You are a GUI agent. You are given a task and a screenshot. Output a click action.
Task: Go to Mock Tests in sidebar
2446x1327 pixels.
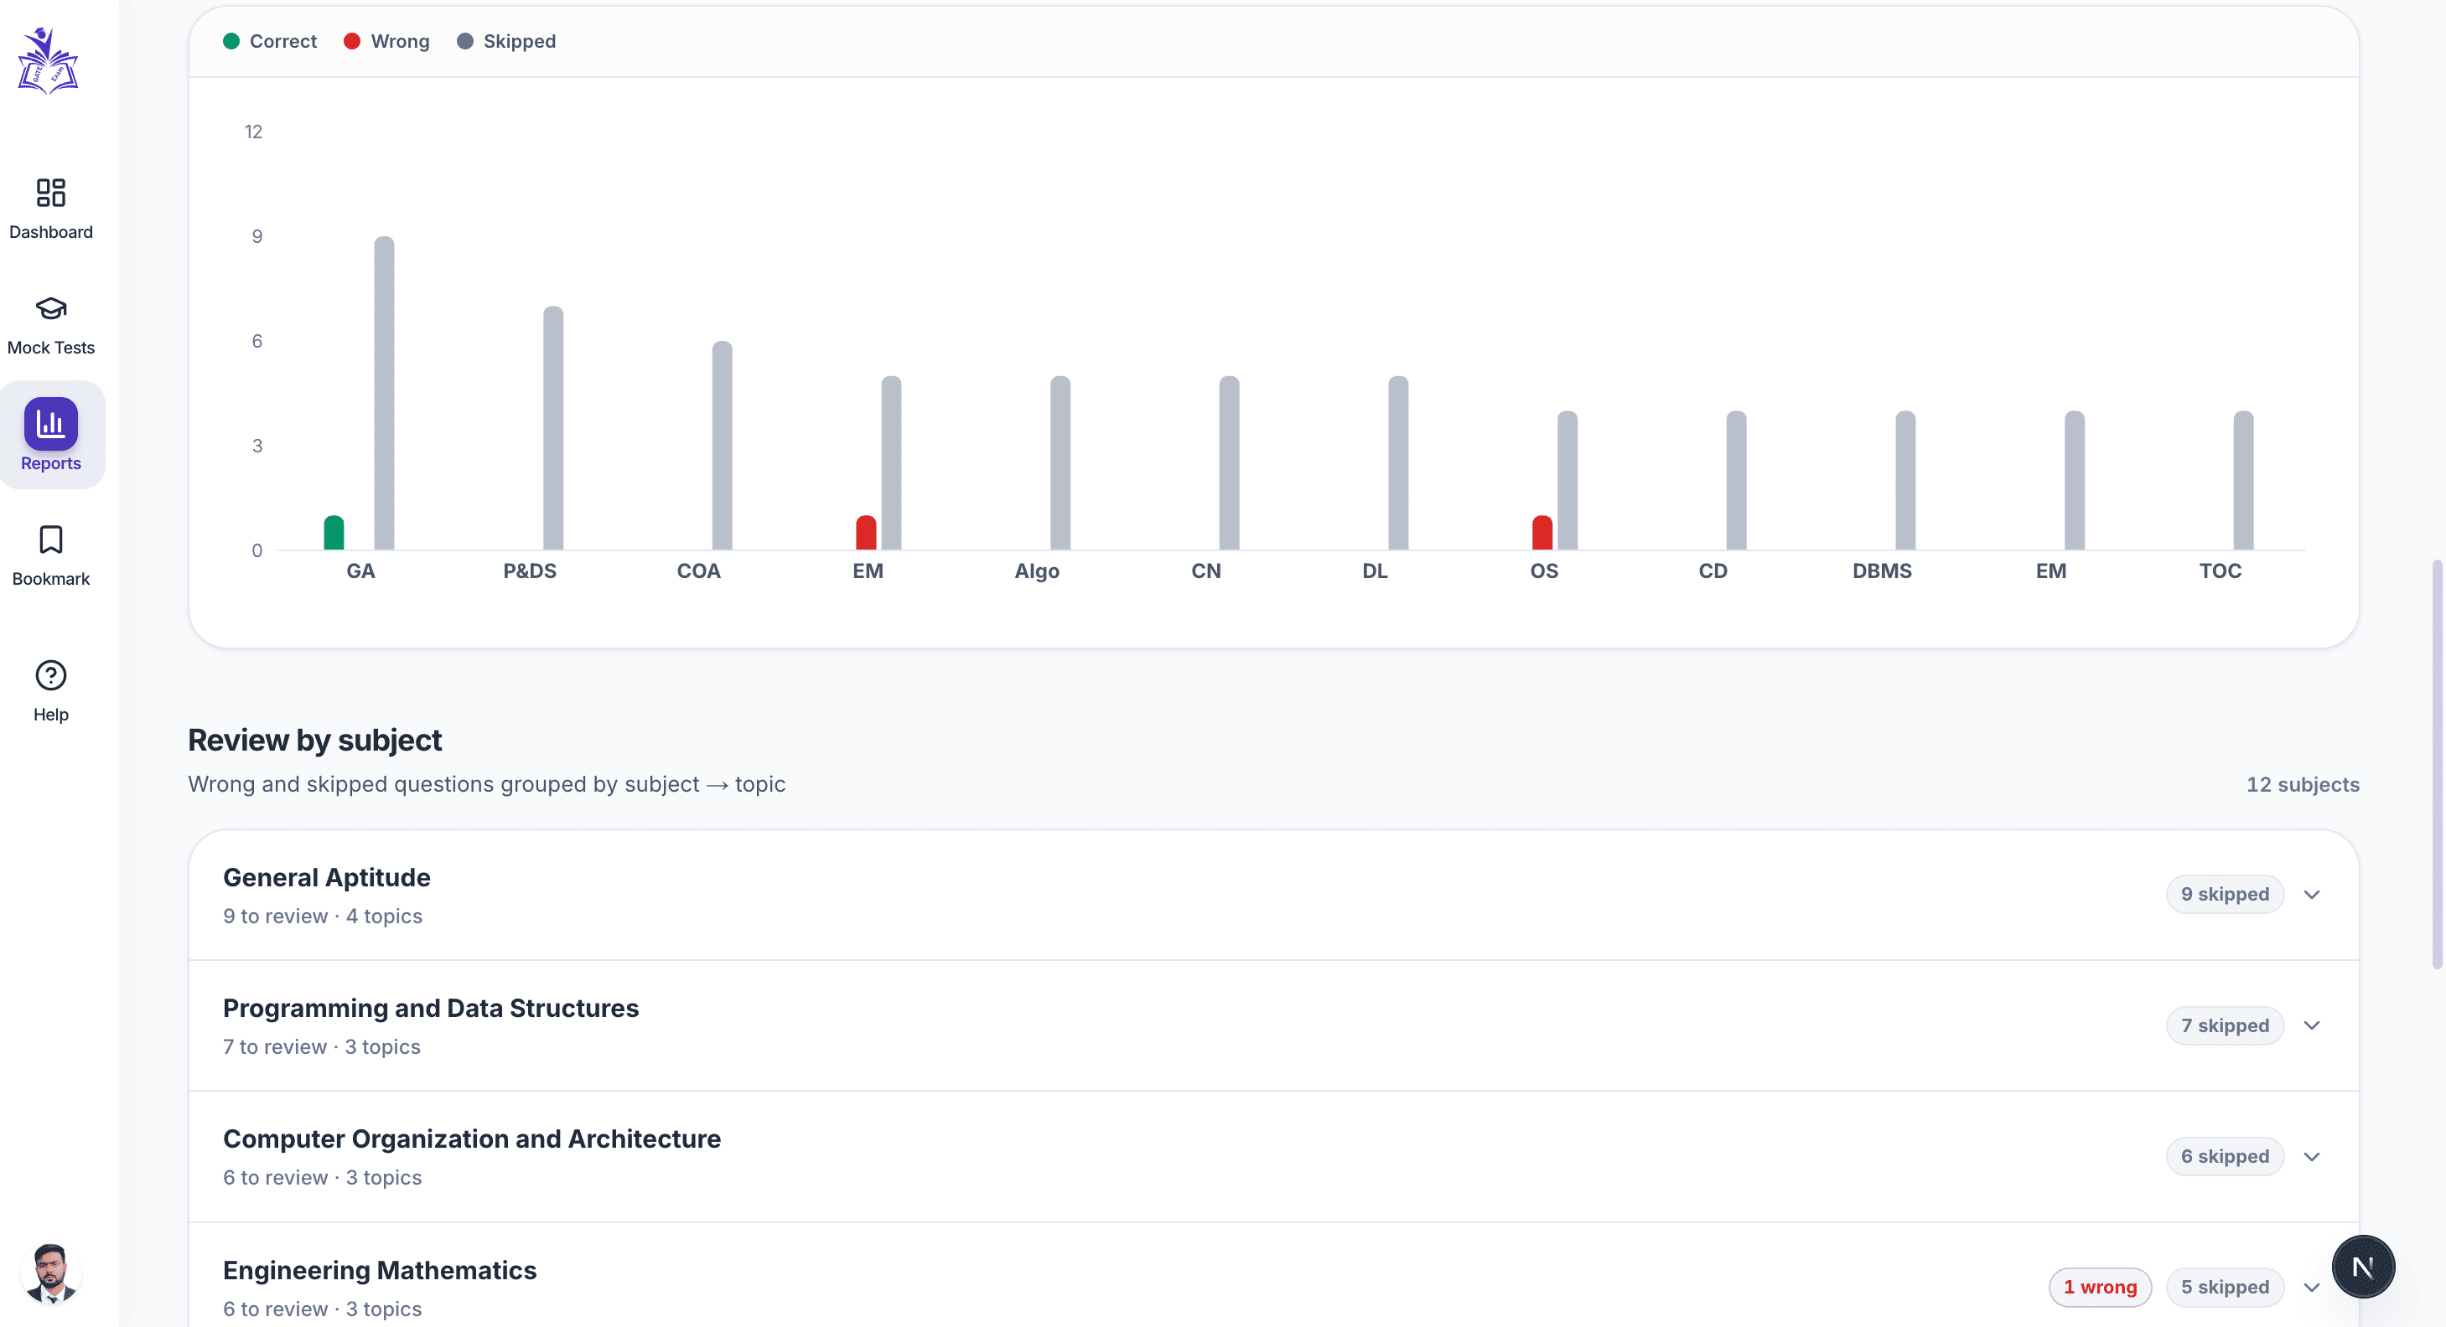[x=50, y=323]
